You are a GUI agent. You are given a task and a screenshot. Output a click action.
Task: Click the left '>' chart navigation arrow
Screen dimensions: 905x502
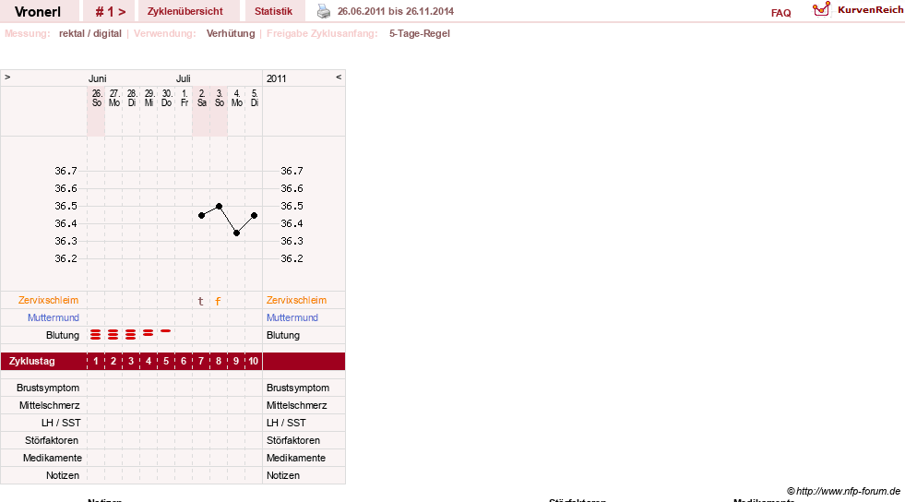pos(7,78)
